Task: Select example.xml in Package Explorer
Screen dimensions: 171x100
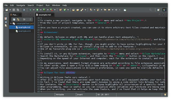Action: [x=24, y=31]
